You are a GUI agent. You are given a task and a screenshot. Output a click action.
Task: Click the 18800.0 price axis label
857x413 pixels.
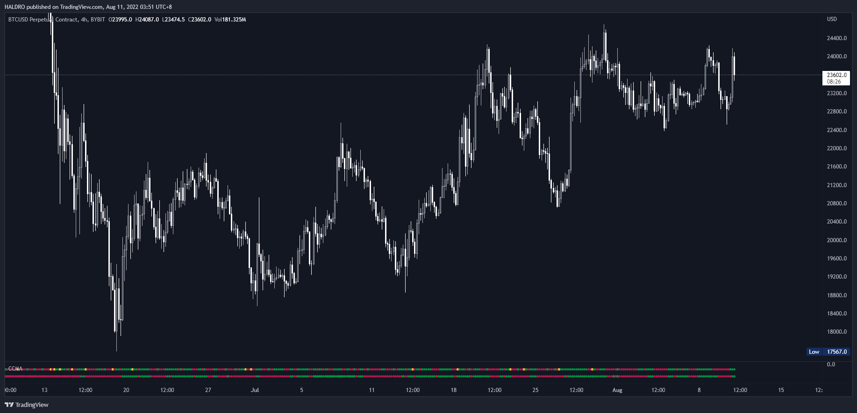[836, 295]
